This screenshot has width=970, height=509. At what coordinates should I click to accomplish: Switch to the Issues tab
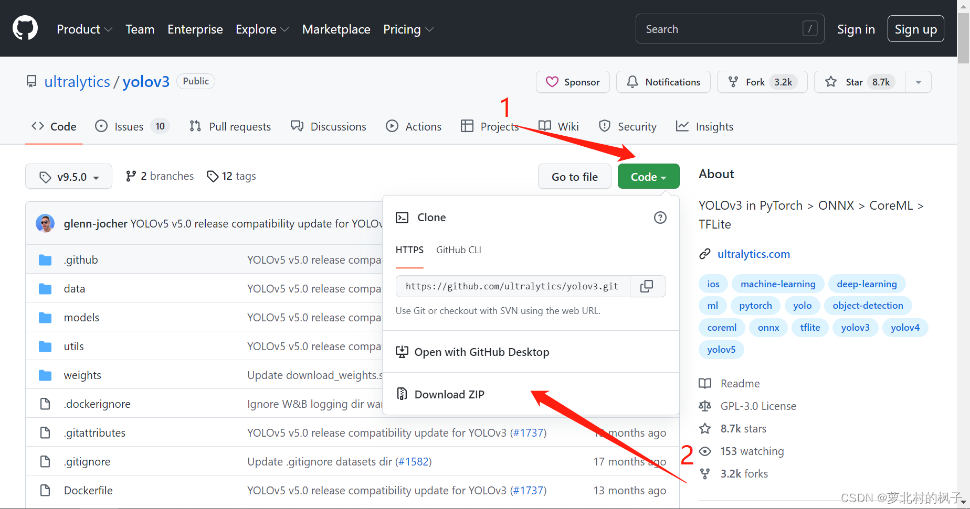(132, 126)
